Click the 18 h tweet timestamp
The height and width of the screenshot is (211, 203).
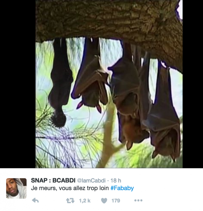pos(115,181)
